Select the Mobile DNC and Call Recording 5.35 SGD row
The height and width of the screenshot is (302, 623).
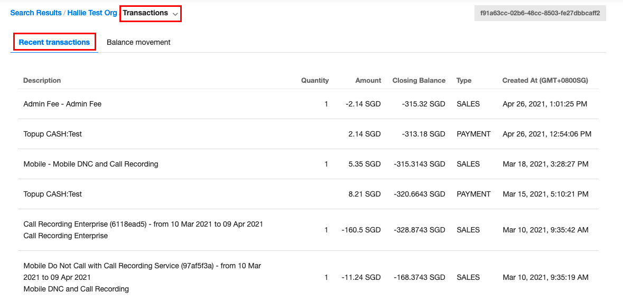click(308, 164)
